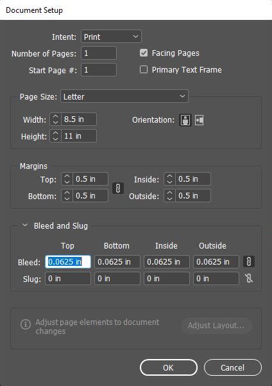
Task: Click the Primary Text Frame label text
Action: pos(187,70)
